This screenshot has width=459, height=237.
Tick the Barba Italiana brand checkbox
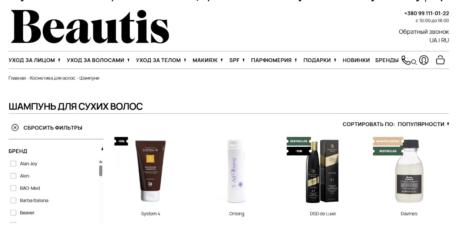pyautogui.click(x=13, y=201)
